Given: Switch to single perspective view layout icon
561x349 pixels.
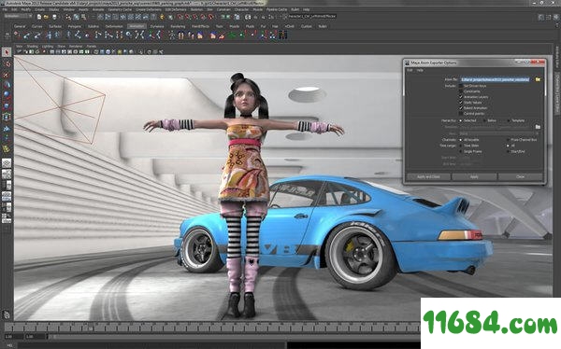Looking at the screenshot, I should (x=7, y=163).
